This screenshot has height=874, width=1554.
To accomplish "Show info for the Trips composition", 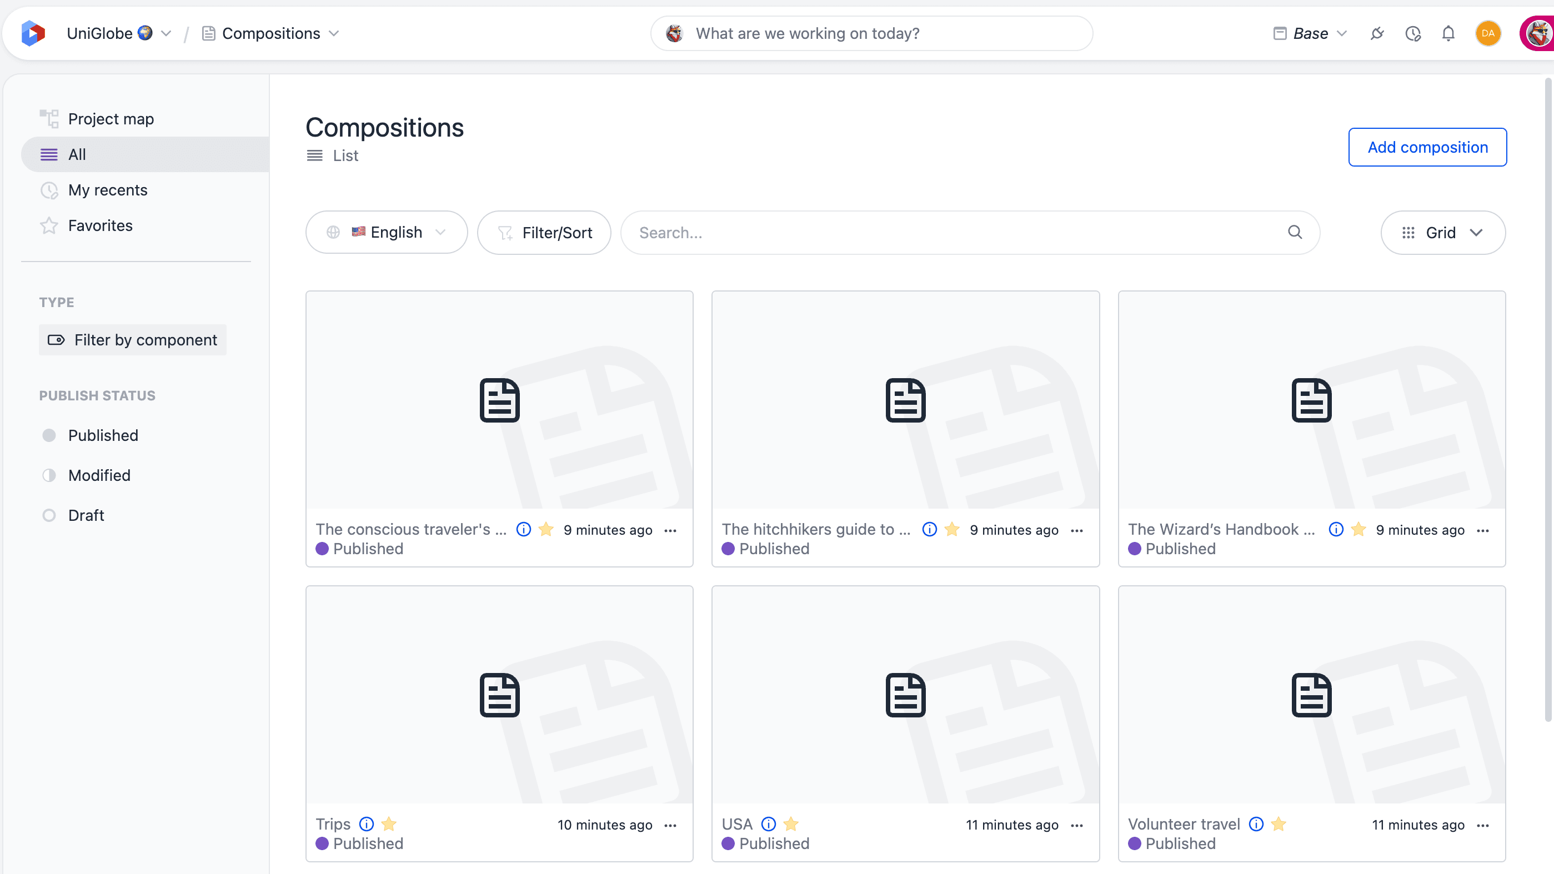I will point(366,824).
